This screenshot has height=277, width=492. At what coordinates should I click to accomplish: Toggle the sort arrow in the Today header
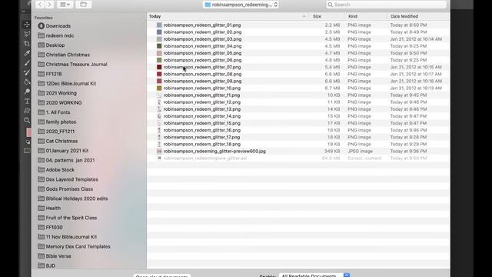coord(304,16)
